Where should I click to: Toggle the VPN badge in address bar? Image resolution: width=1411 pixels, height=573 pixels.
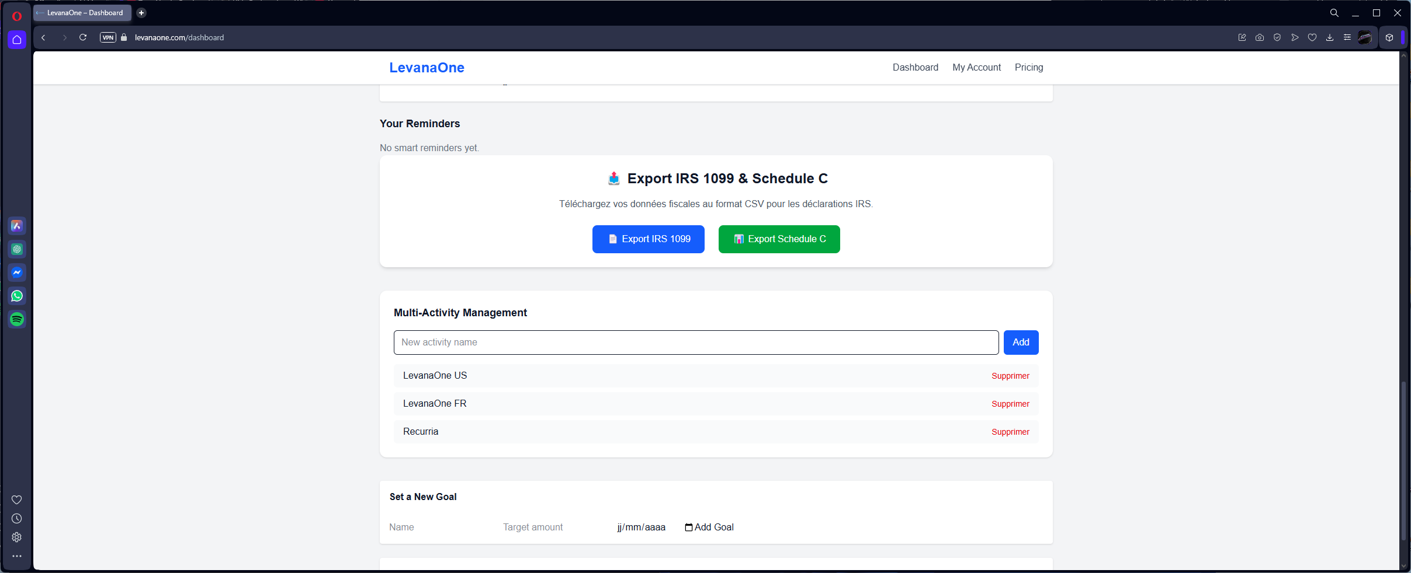pyautogui.click(x=108, y=37)
